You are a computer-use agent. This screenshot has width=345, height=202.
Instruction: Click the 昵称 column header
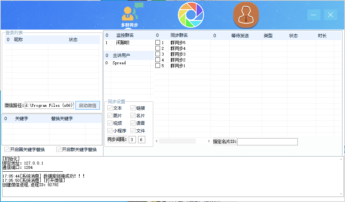tap(18, 40)
